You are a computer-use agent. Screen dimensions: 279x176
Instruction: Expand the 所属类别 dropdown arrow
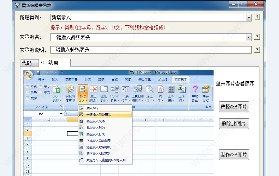point(249,18)
